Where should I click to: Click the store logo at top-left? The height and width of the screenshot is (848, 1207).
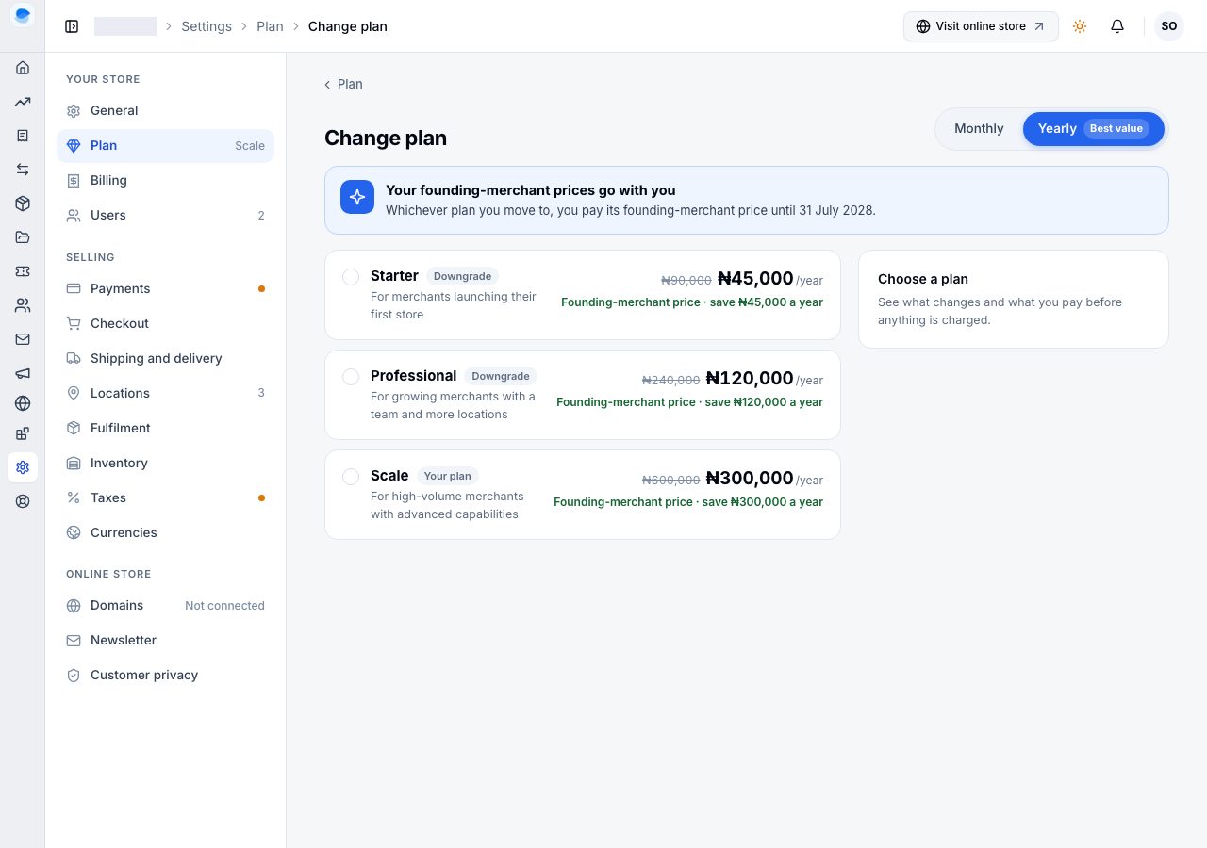pos(23,15)
